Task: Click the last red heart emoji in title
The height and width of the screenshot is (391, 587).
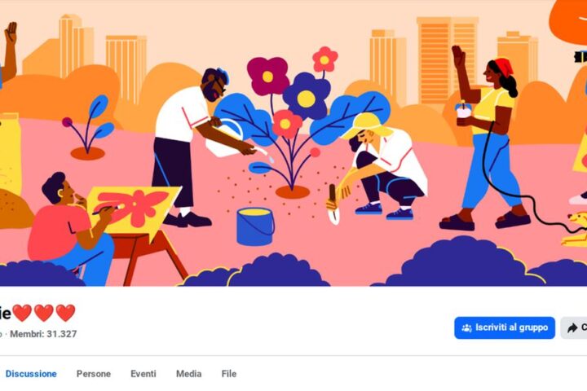Action: (65, 313)
